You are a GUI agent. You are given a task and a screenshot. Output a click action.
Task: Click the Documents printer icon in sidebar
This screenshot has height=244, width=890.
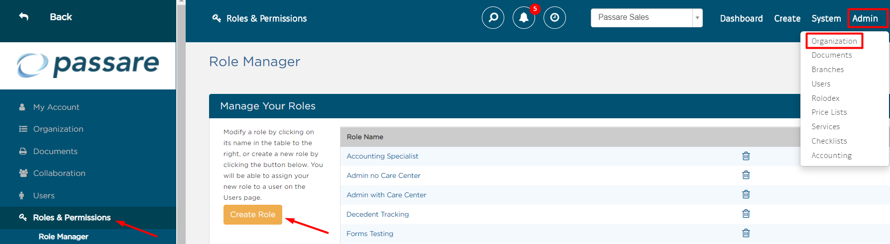pos(23,151)
